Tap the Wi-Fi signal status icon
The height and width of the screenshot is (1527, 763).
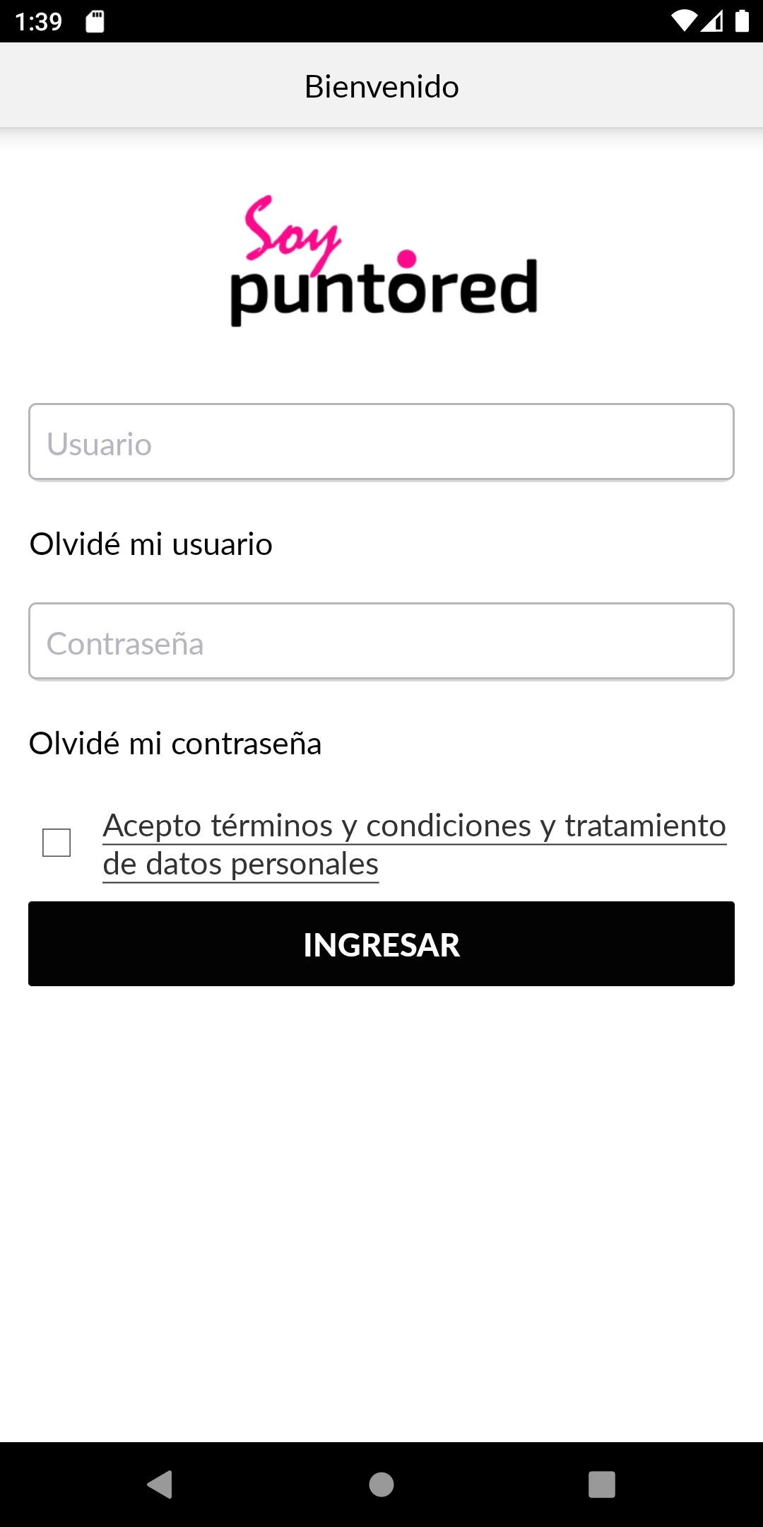pyautogui.click(x=683, y=21)
